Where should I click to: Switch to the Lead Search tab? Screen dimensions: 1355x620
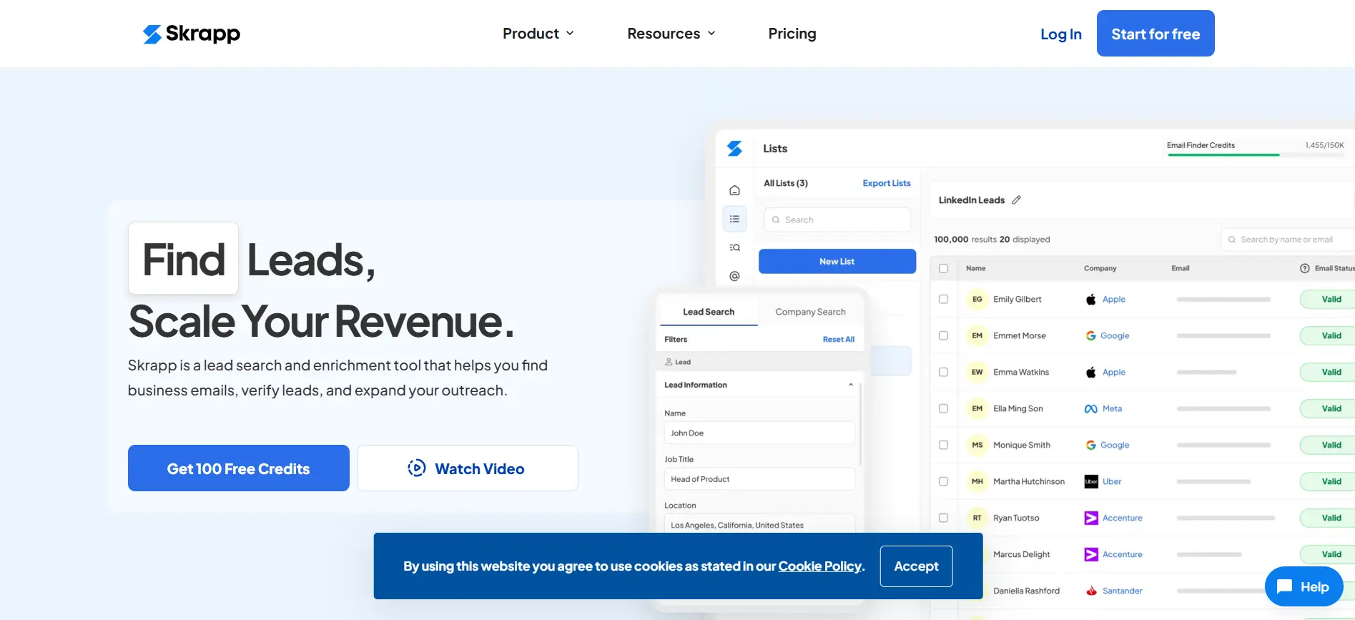(x=709, y=312)
